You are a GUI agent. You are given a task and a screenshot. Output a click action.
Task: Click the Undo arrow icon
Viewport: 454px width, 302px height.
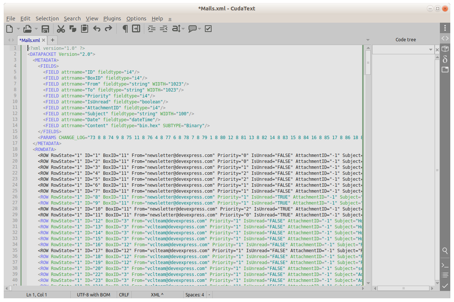(97, 29)
